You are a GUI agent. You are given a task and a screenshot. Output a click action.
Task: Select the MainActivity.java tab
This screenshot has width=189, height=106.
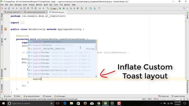point(58,12)
